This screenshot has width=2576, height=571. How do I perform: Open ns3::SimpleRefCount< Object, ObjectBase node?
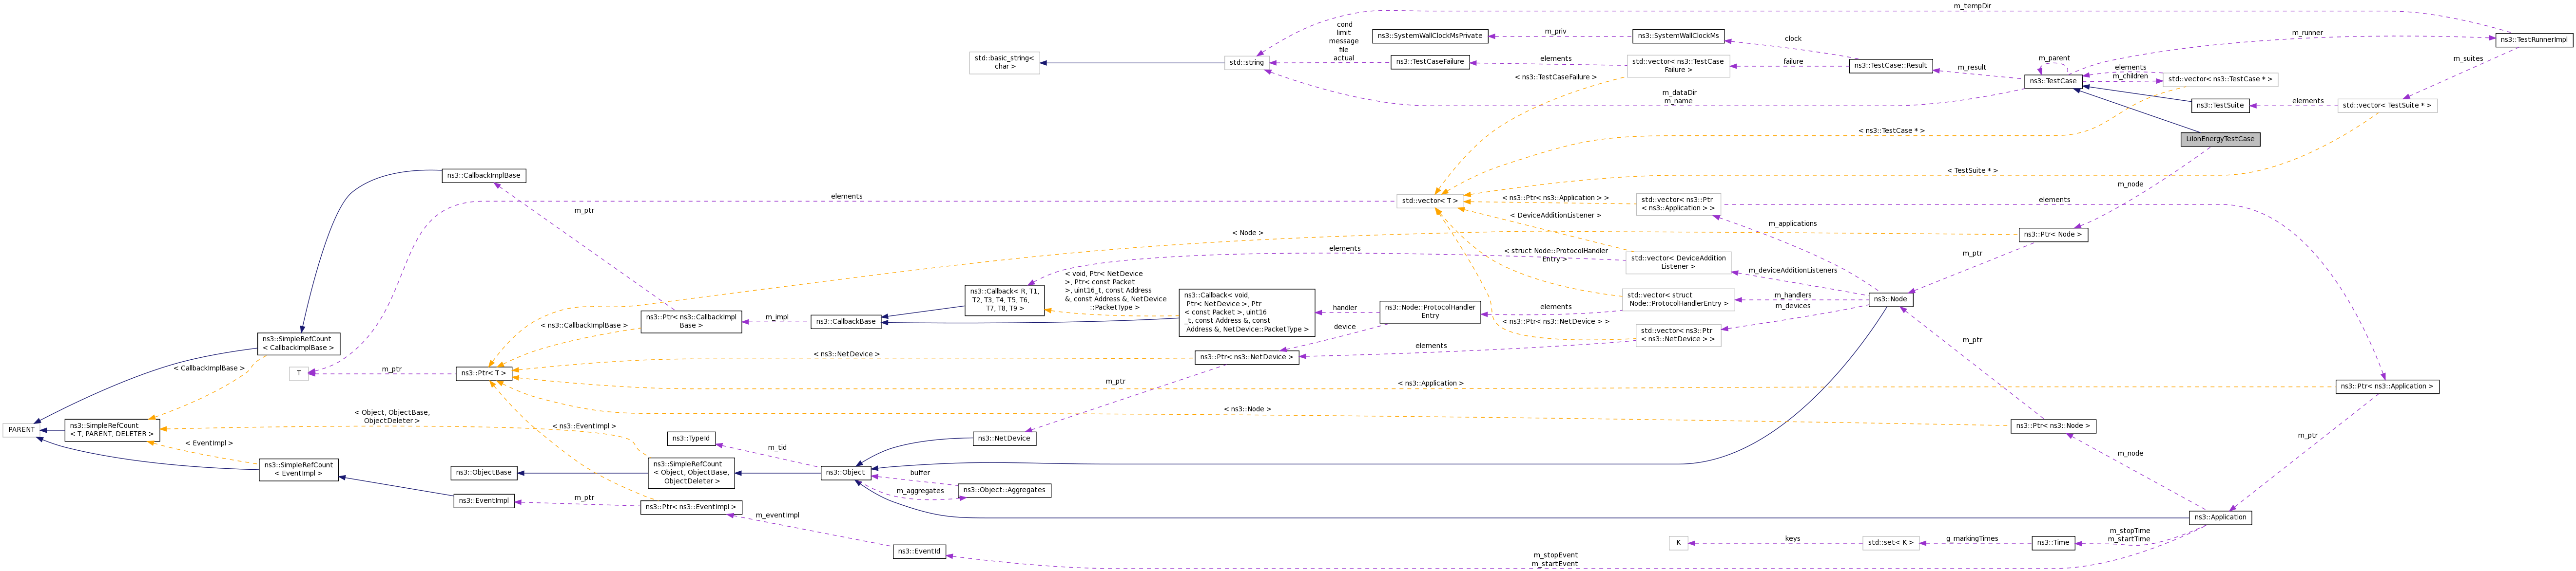691,473
